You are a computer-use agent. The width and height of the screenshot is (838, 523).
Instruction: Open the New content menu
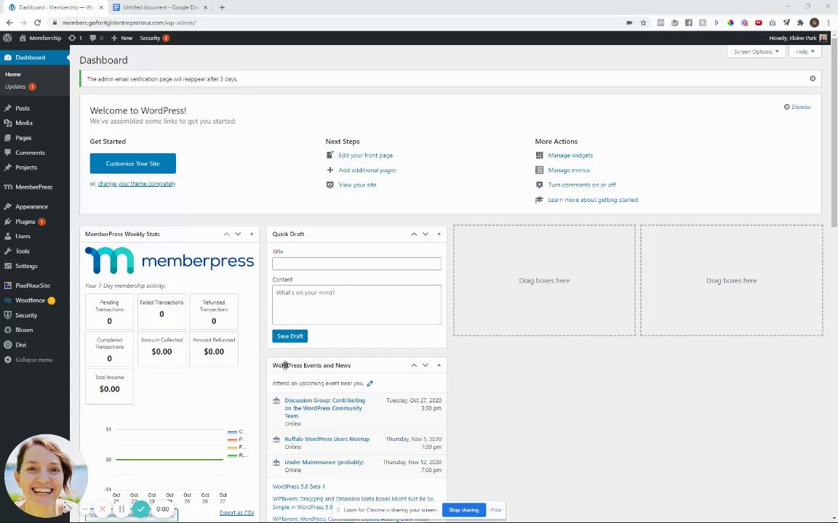122,38
